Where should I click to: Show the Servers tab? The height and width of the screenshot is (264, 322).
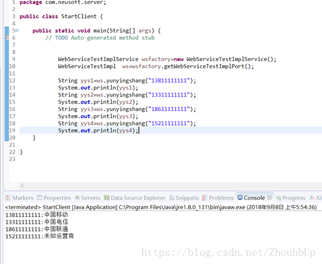tap(88, 198)
